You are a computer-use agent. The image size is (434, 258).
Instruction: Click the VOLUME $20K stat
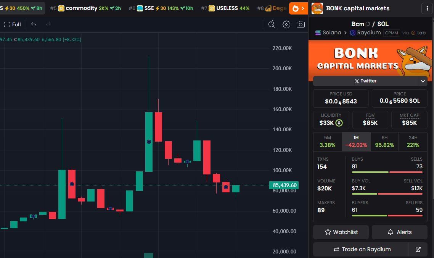coord(326,185)
